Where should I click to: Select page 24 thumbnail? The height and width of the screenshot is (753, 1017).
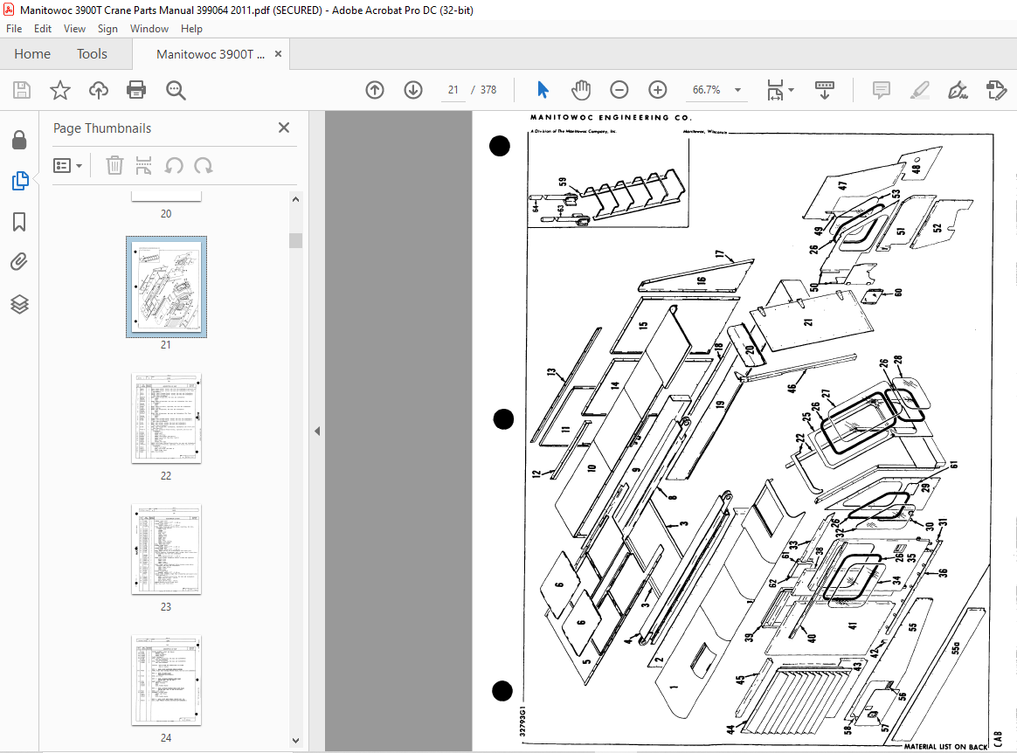166,680
